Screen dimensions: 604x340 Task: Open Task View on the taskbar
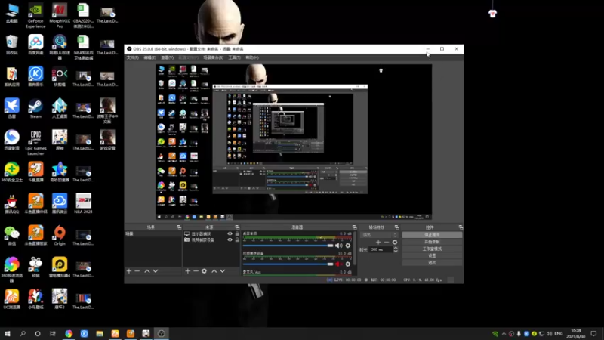(x=53, y=333)
